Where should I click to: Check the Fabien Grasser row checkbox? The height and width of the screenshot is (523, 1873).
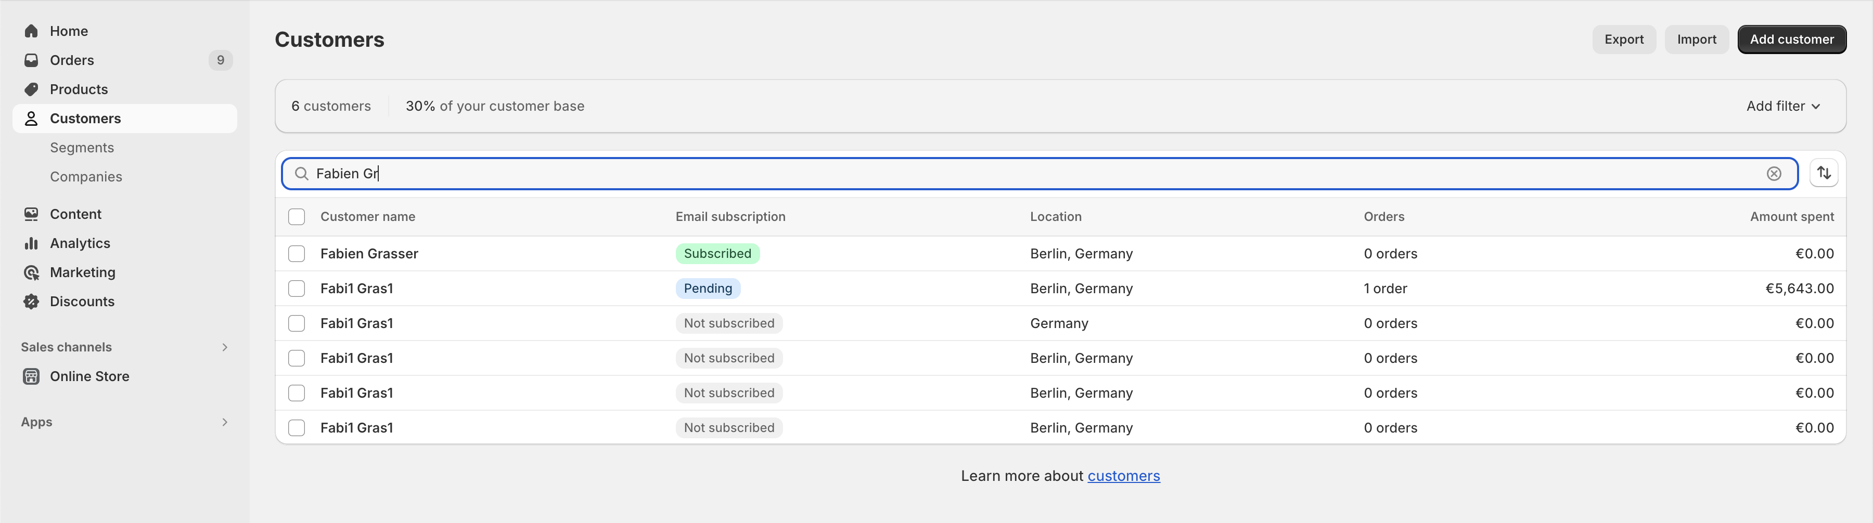[x=297, y=254]
